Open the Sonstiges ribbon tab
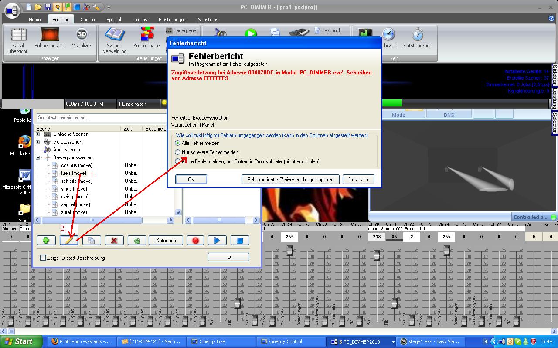 pyautogui.click(x=208, y=20)
